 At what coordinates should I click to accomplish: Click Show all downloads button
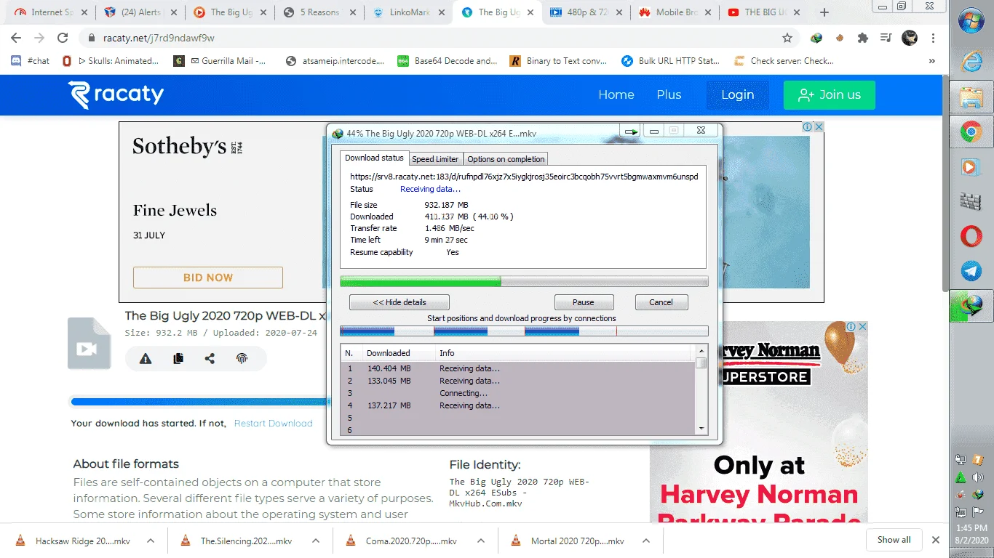click(894, 540)
